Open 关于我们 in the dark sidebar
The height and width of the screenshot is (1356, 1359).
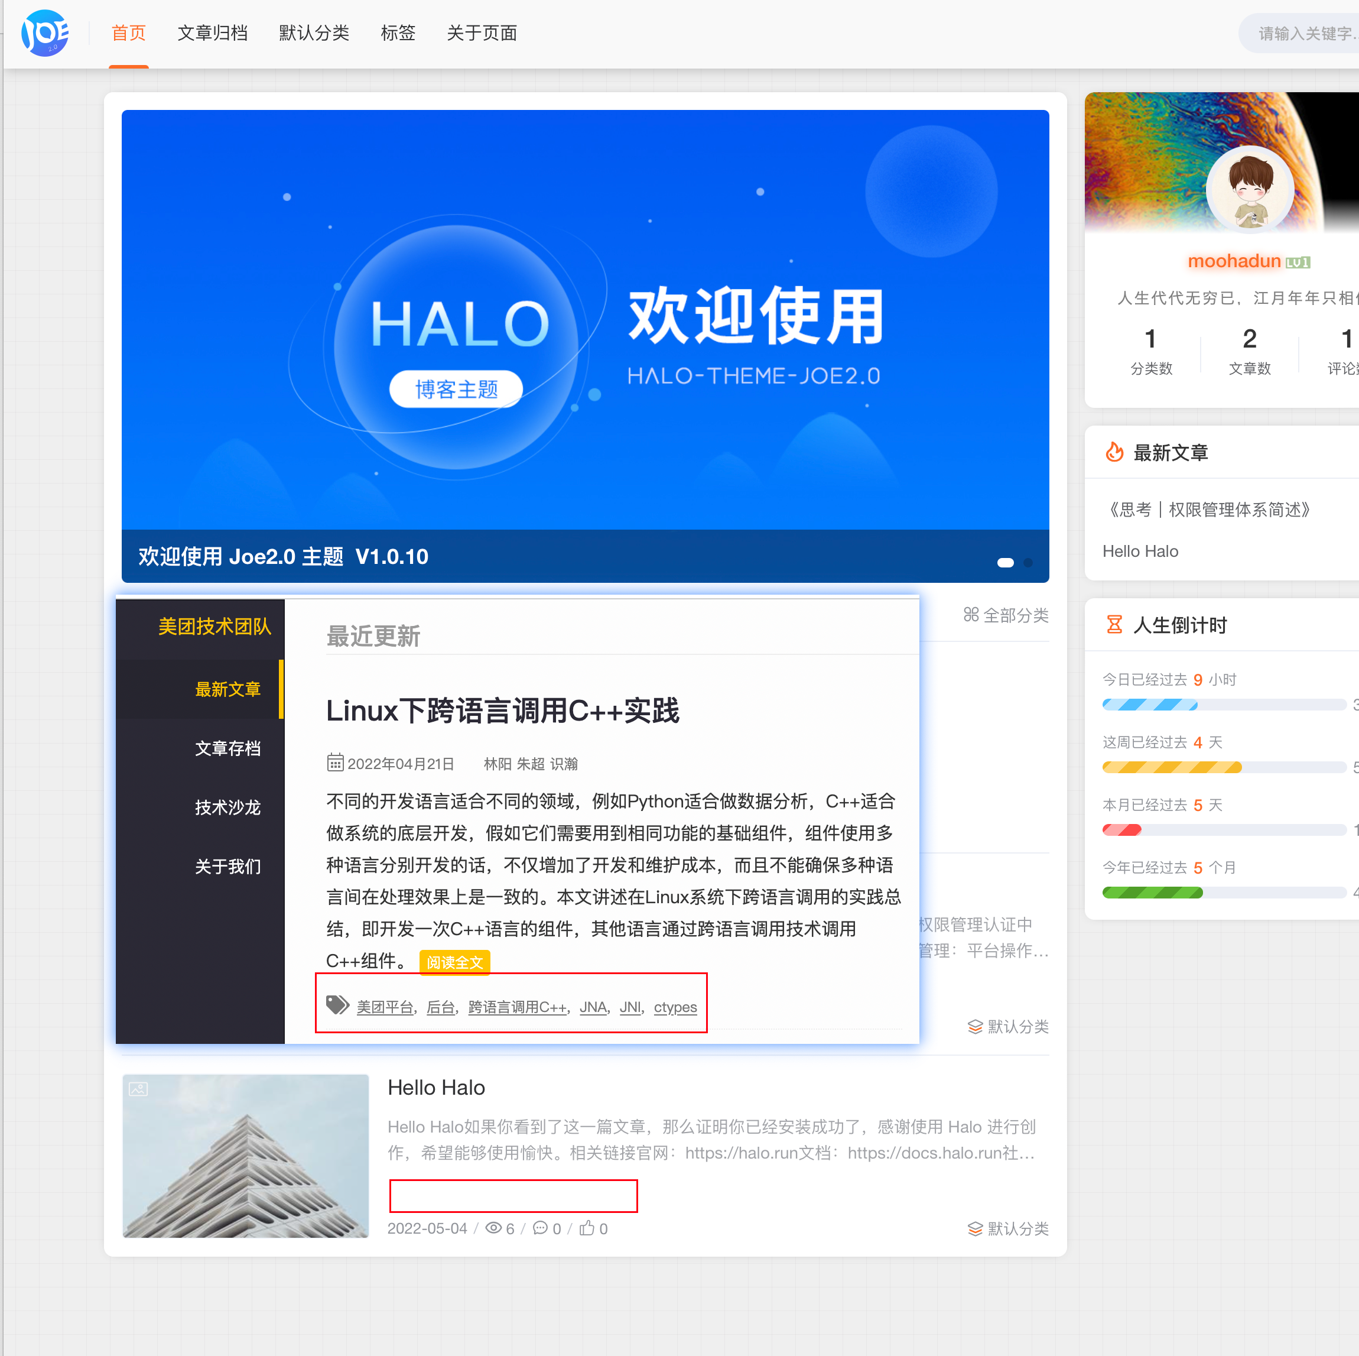(x=228, y=866)
